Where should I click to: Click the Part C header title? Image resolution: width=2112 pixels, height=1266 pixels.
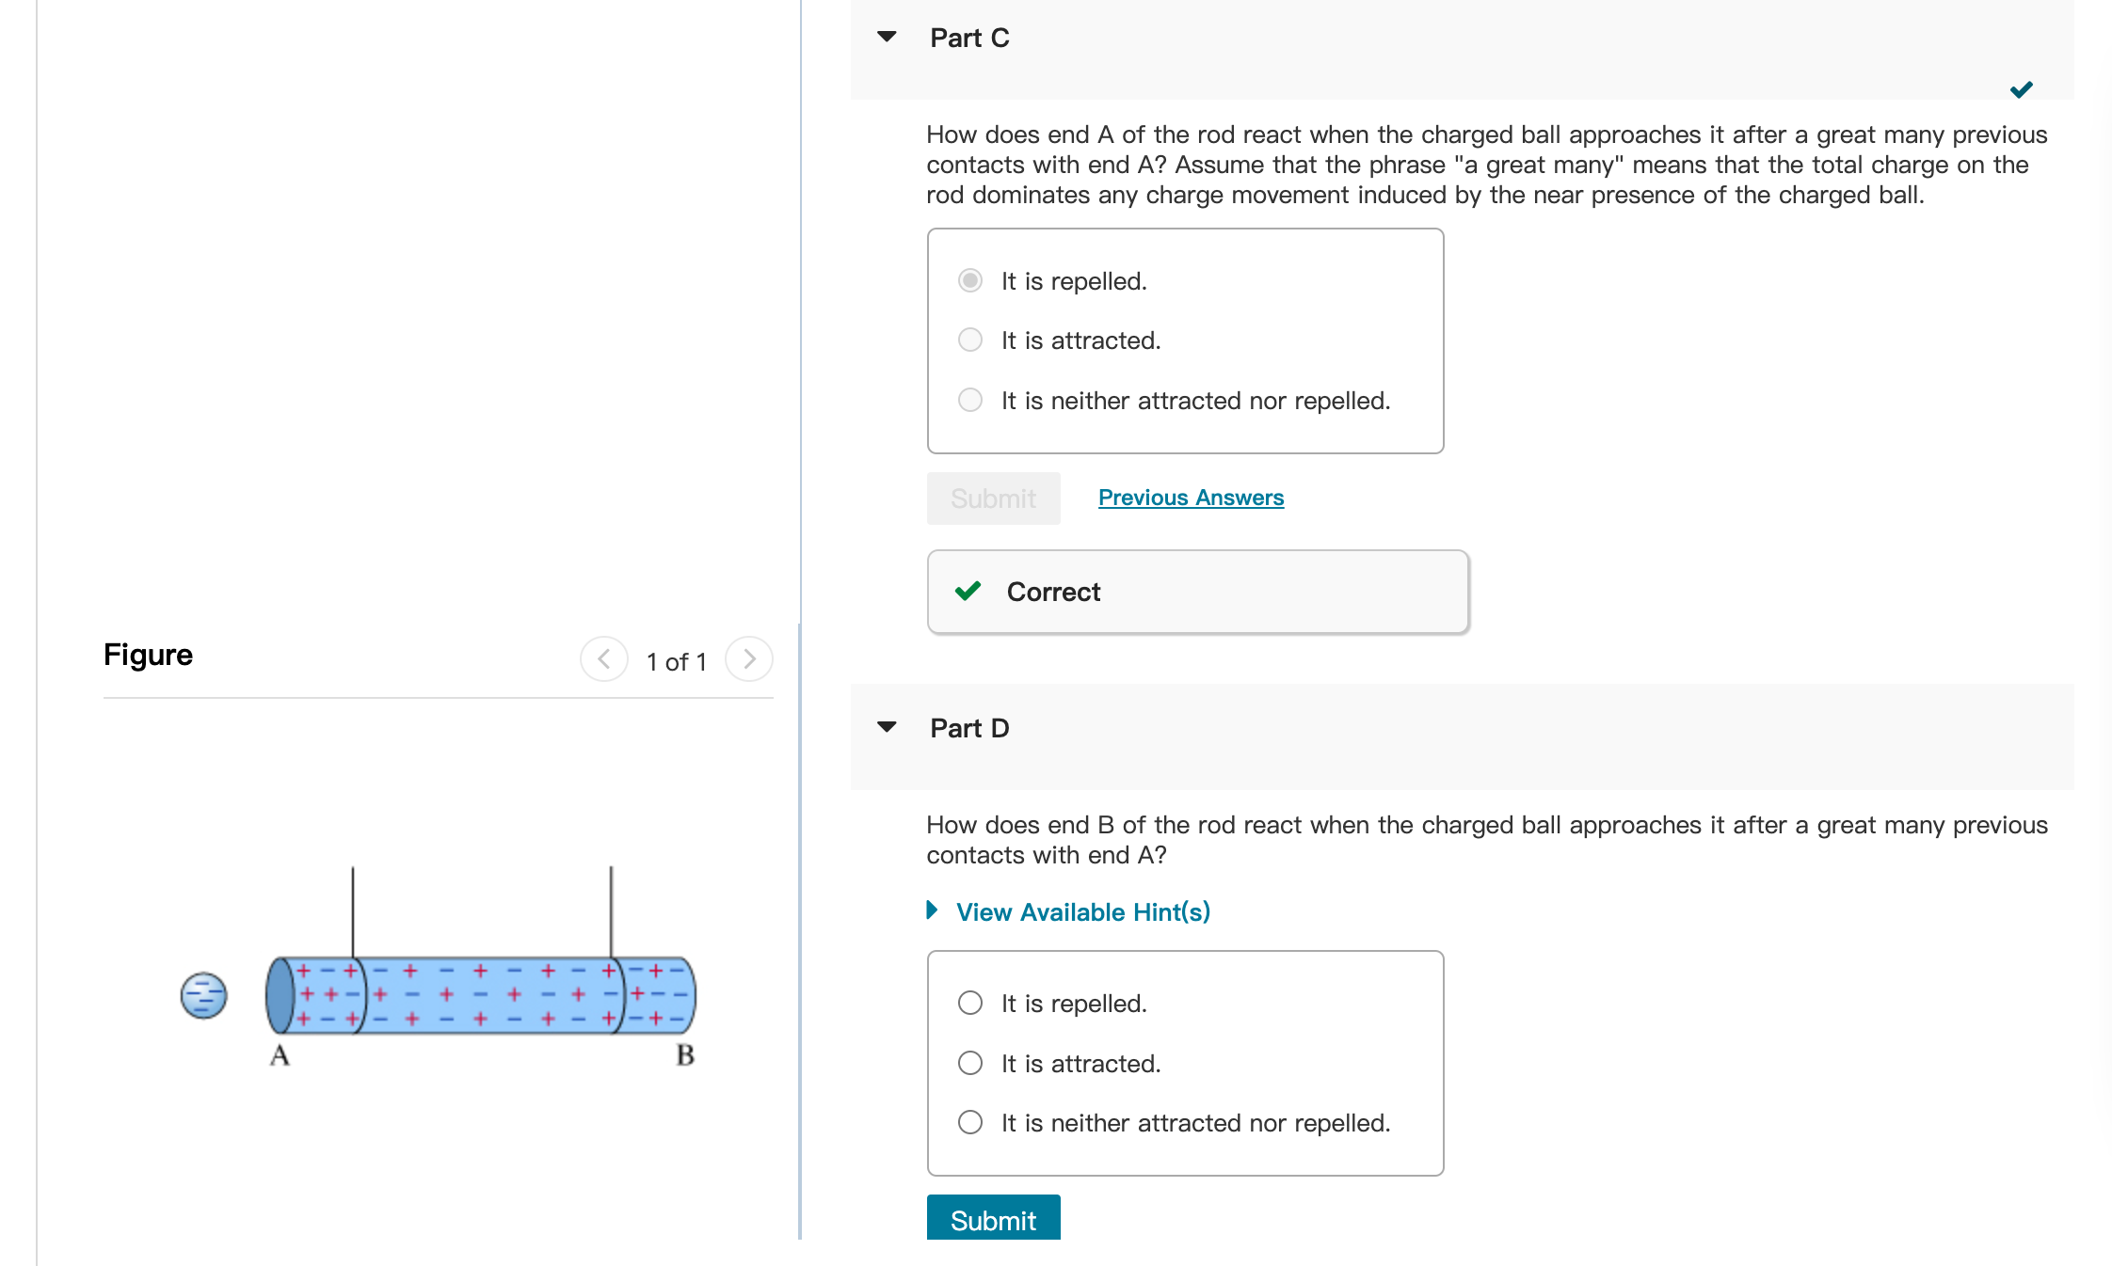tap(969, 38)
